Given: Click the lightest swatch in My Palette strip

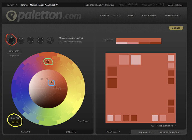Looking at the screenshot, I should pyautogui.click(x=122, y=43).
